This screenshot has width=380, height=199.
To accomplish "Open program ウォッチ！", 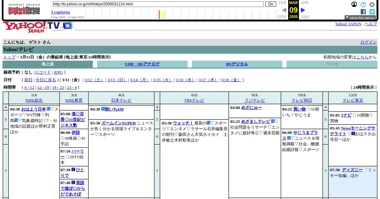I will point(183,123).
